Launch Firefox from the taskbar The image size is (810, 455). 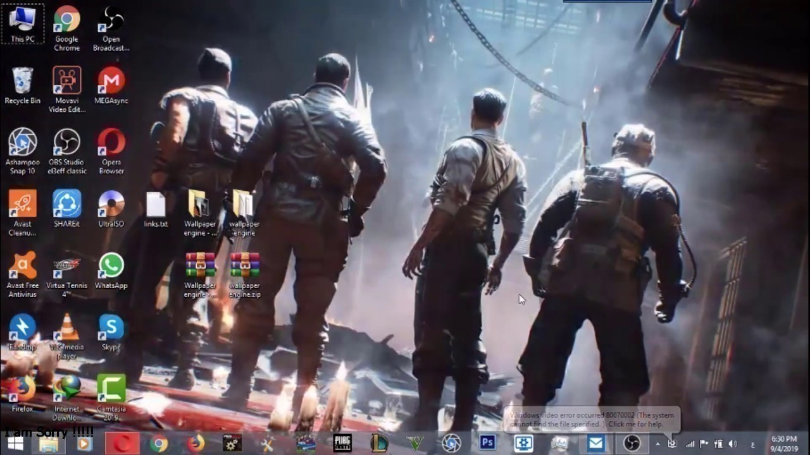click(195, 444)
